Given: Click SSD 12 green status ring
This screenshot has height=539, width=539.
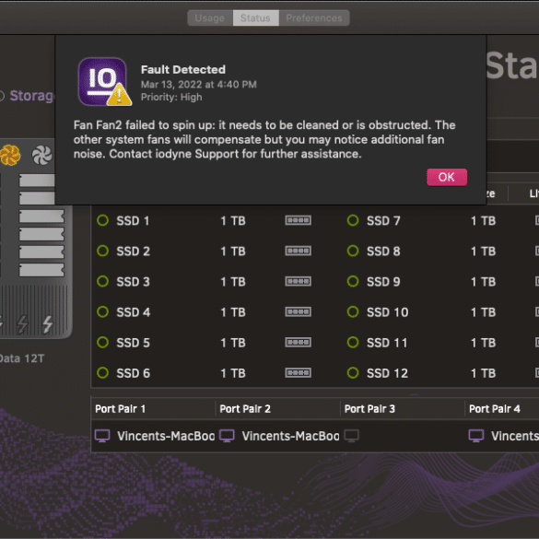Looking at the screenshot, I should coord(353,373).
